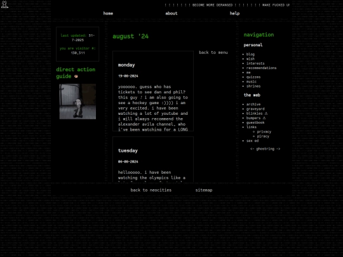Click the tuesday entry heading
The image size is (343, 257).
(x=128, y=150)
